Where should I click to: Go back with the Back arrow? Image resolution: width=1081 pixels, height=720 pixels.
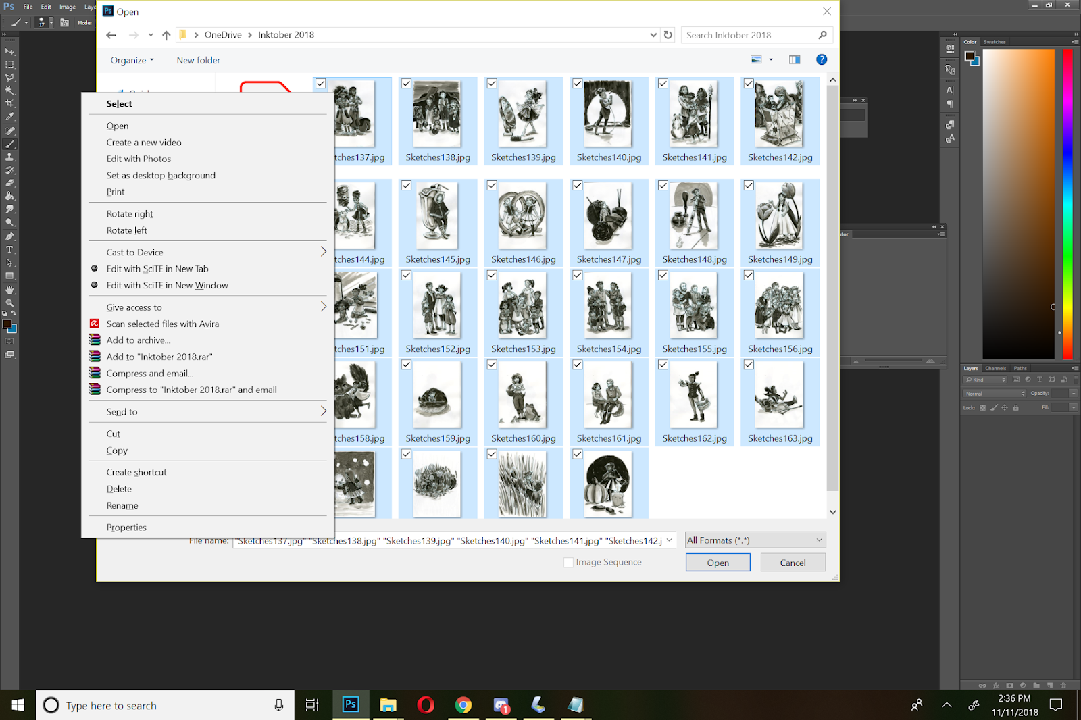click(x=111, y=35)
